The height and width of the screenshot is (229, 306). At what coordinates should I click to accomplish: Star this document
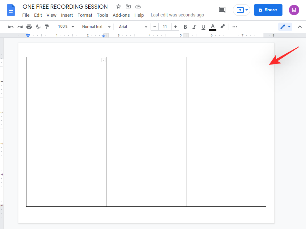(x=119, y=7)
